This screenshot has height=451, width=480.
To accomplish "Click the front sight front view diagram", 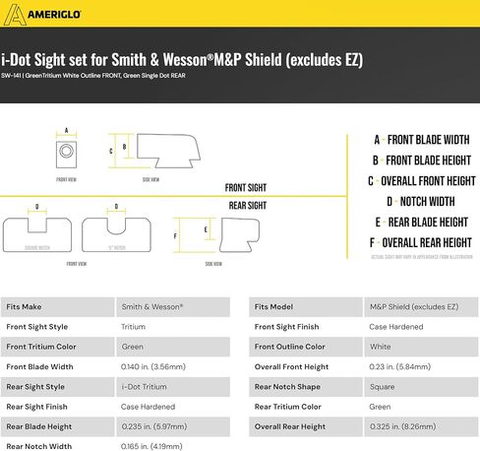I will click(x=66, y=155).
